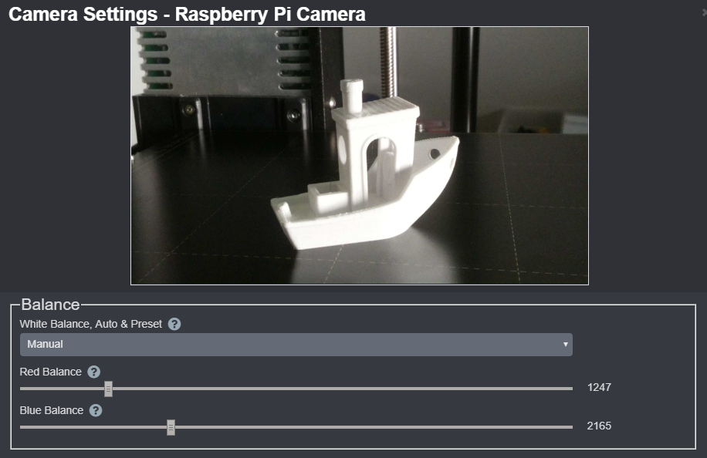Viewport: 707px width, 458px height.
Task: Click the Red Balance value 1247
Action: (599, 387)
